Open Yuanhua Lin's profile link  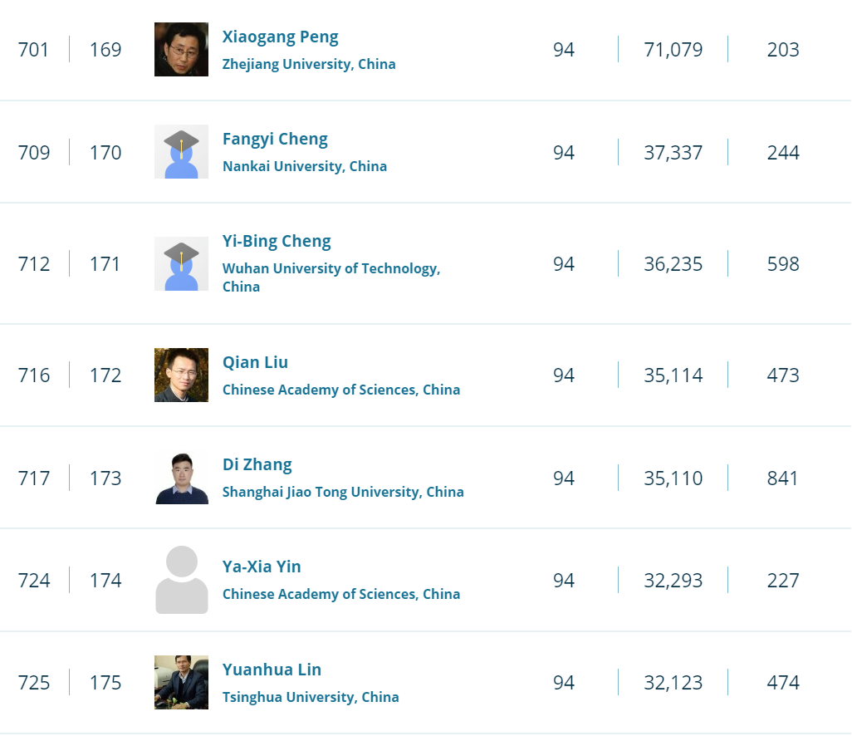pyautogui.click(x=272, y=670)
